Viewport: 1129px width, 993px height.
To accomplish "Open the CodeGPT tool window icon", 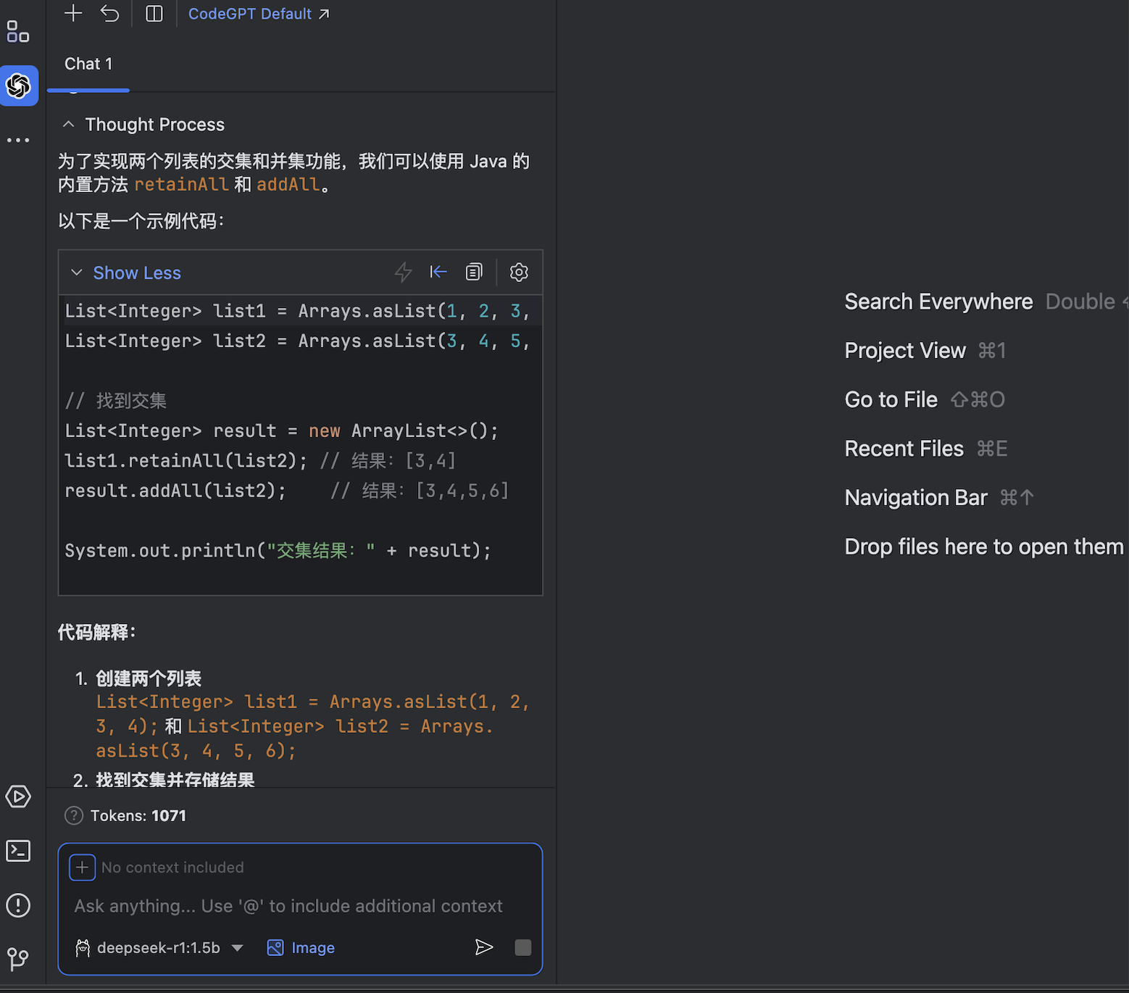I will pos(19,86).
